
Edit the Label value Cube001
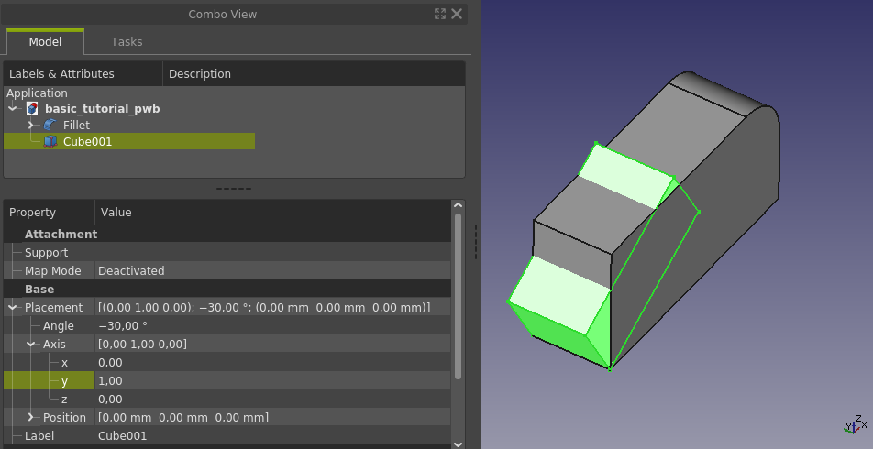click(273, 435)
